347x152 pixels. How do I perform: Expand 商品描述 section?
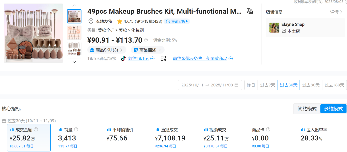(147, 50)
